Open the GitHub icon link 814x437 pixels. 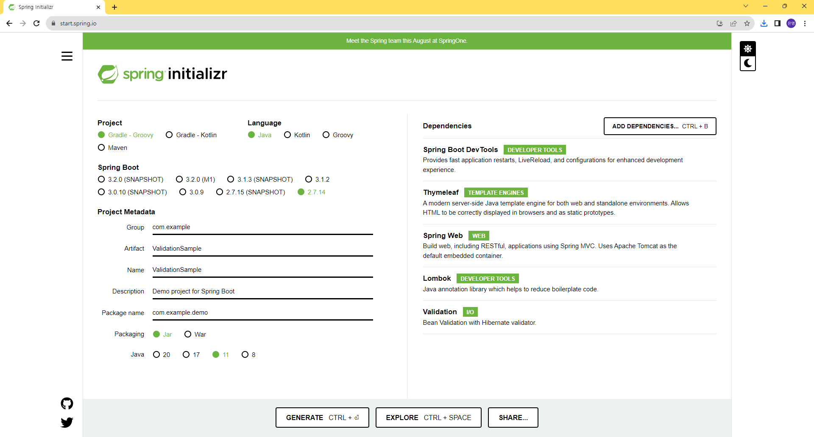[67, 404]
